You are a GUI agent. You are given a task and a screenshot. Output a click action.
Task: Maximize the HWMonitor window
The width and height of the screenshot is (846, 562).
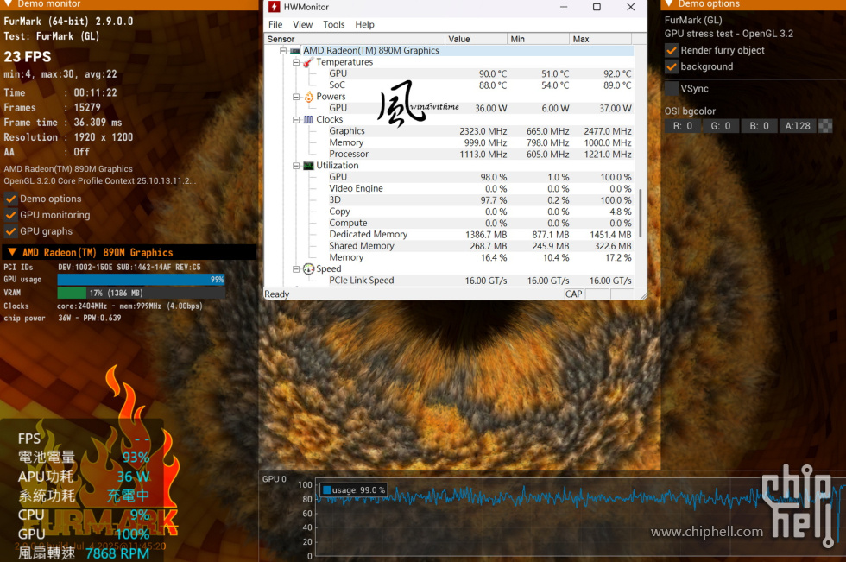tap(597, 7)
